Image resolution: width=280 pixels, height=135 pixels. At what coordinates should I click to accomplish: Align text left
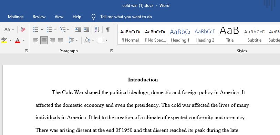[36, 40]
